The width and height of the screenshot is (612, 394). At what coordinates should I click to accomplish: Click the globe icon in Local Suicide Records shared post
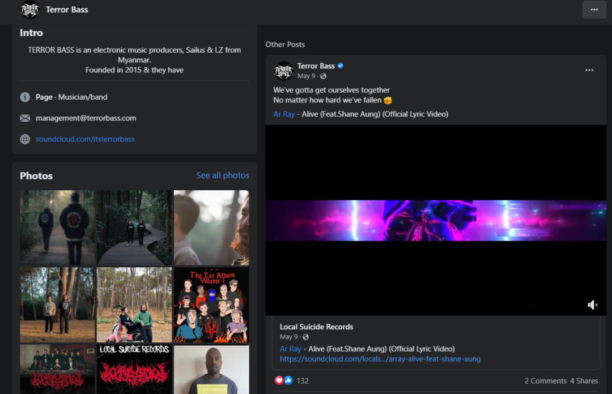(305, 337)
